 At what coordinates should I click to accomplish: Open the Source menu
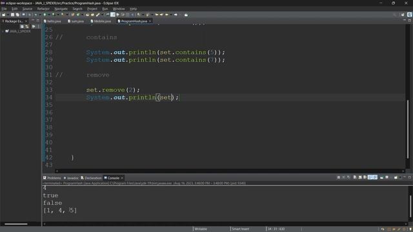27,8
